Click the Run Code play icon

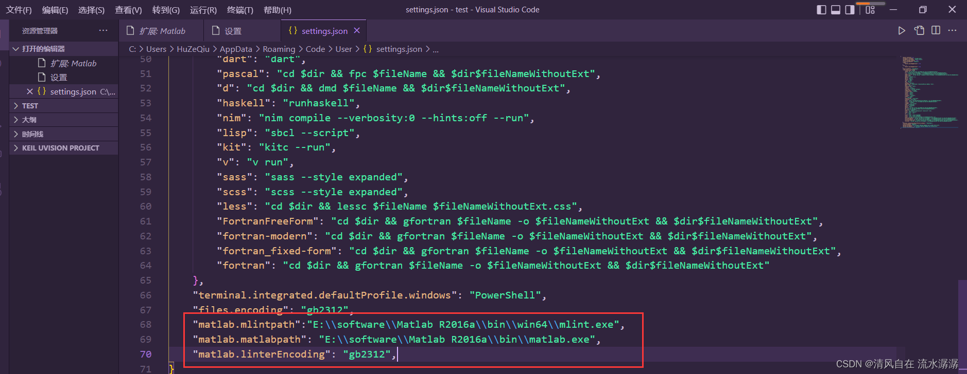[x=902, y=31]
